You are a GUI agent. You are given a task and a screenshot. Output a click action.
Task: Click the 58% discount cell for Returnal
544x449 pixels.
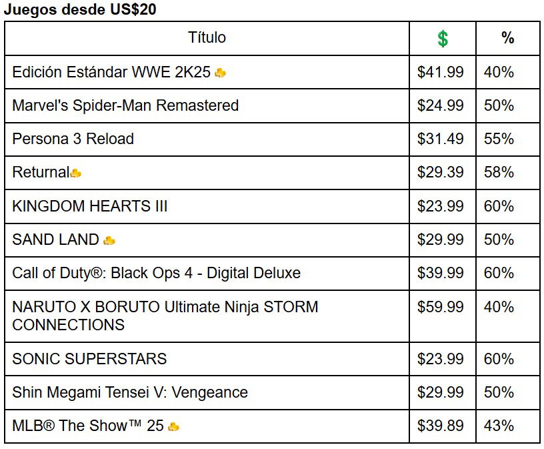[499, 172]
